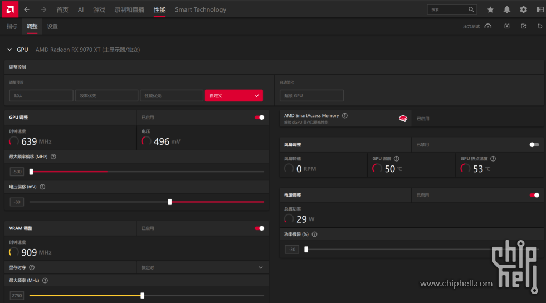Image resolution: width=546 pixels, height=303 pixels.
Task: Click the 50 ℃ GPU temperature reading
Action: click(x=393, y=169)
